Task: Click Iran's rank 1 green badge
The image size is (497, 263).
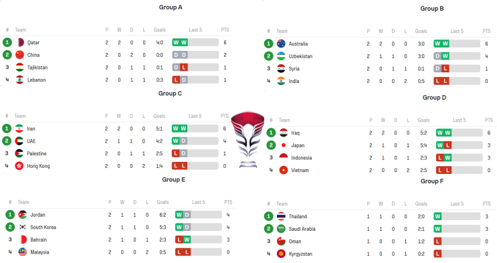Action: (7, 128)
